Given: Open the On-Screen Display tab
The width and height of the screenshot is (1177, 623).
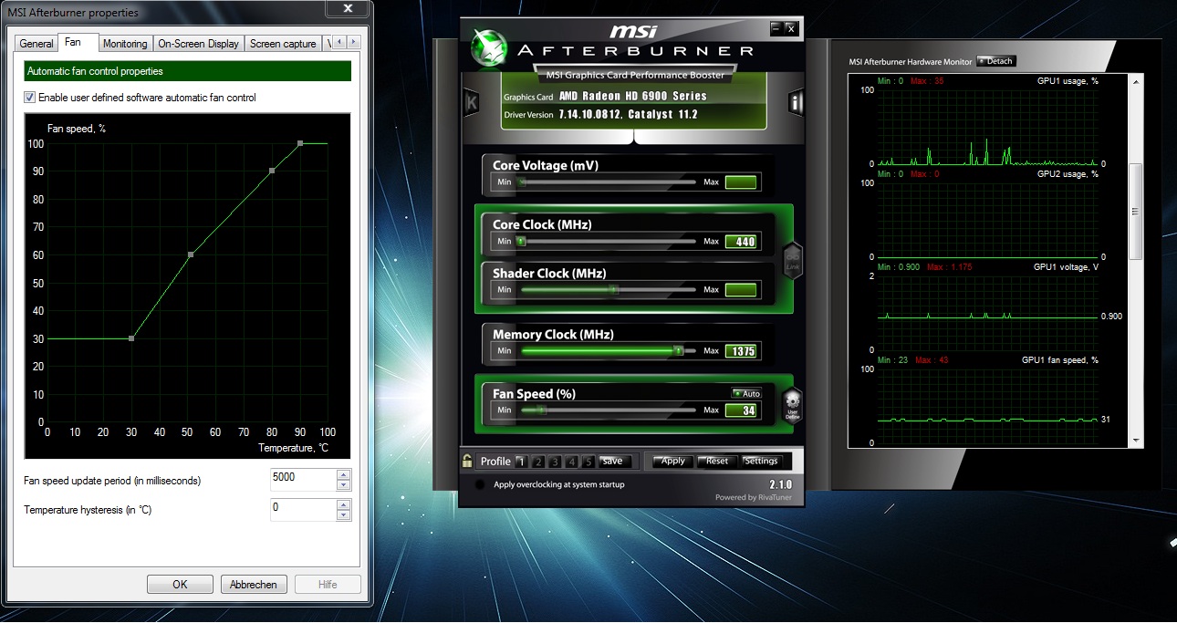Looking at the screenshot, I should [x=198, y=44].
